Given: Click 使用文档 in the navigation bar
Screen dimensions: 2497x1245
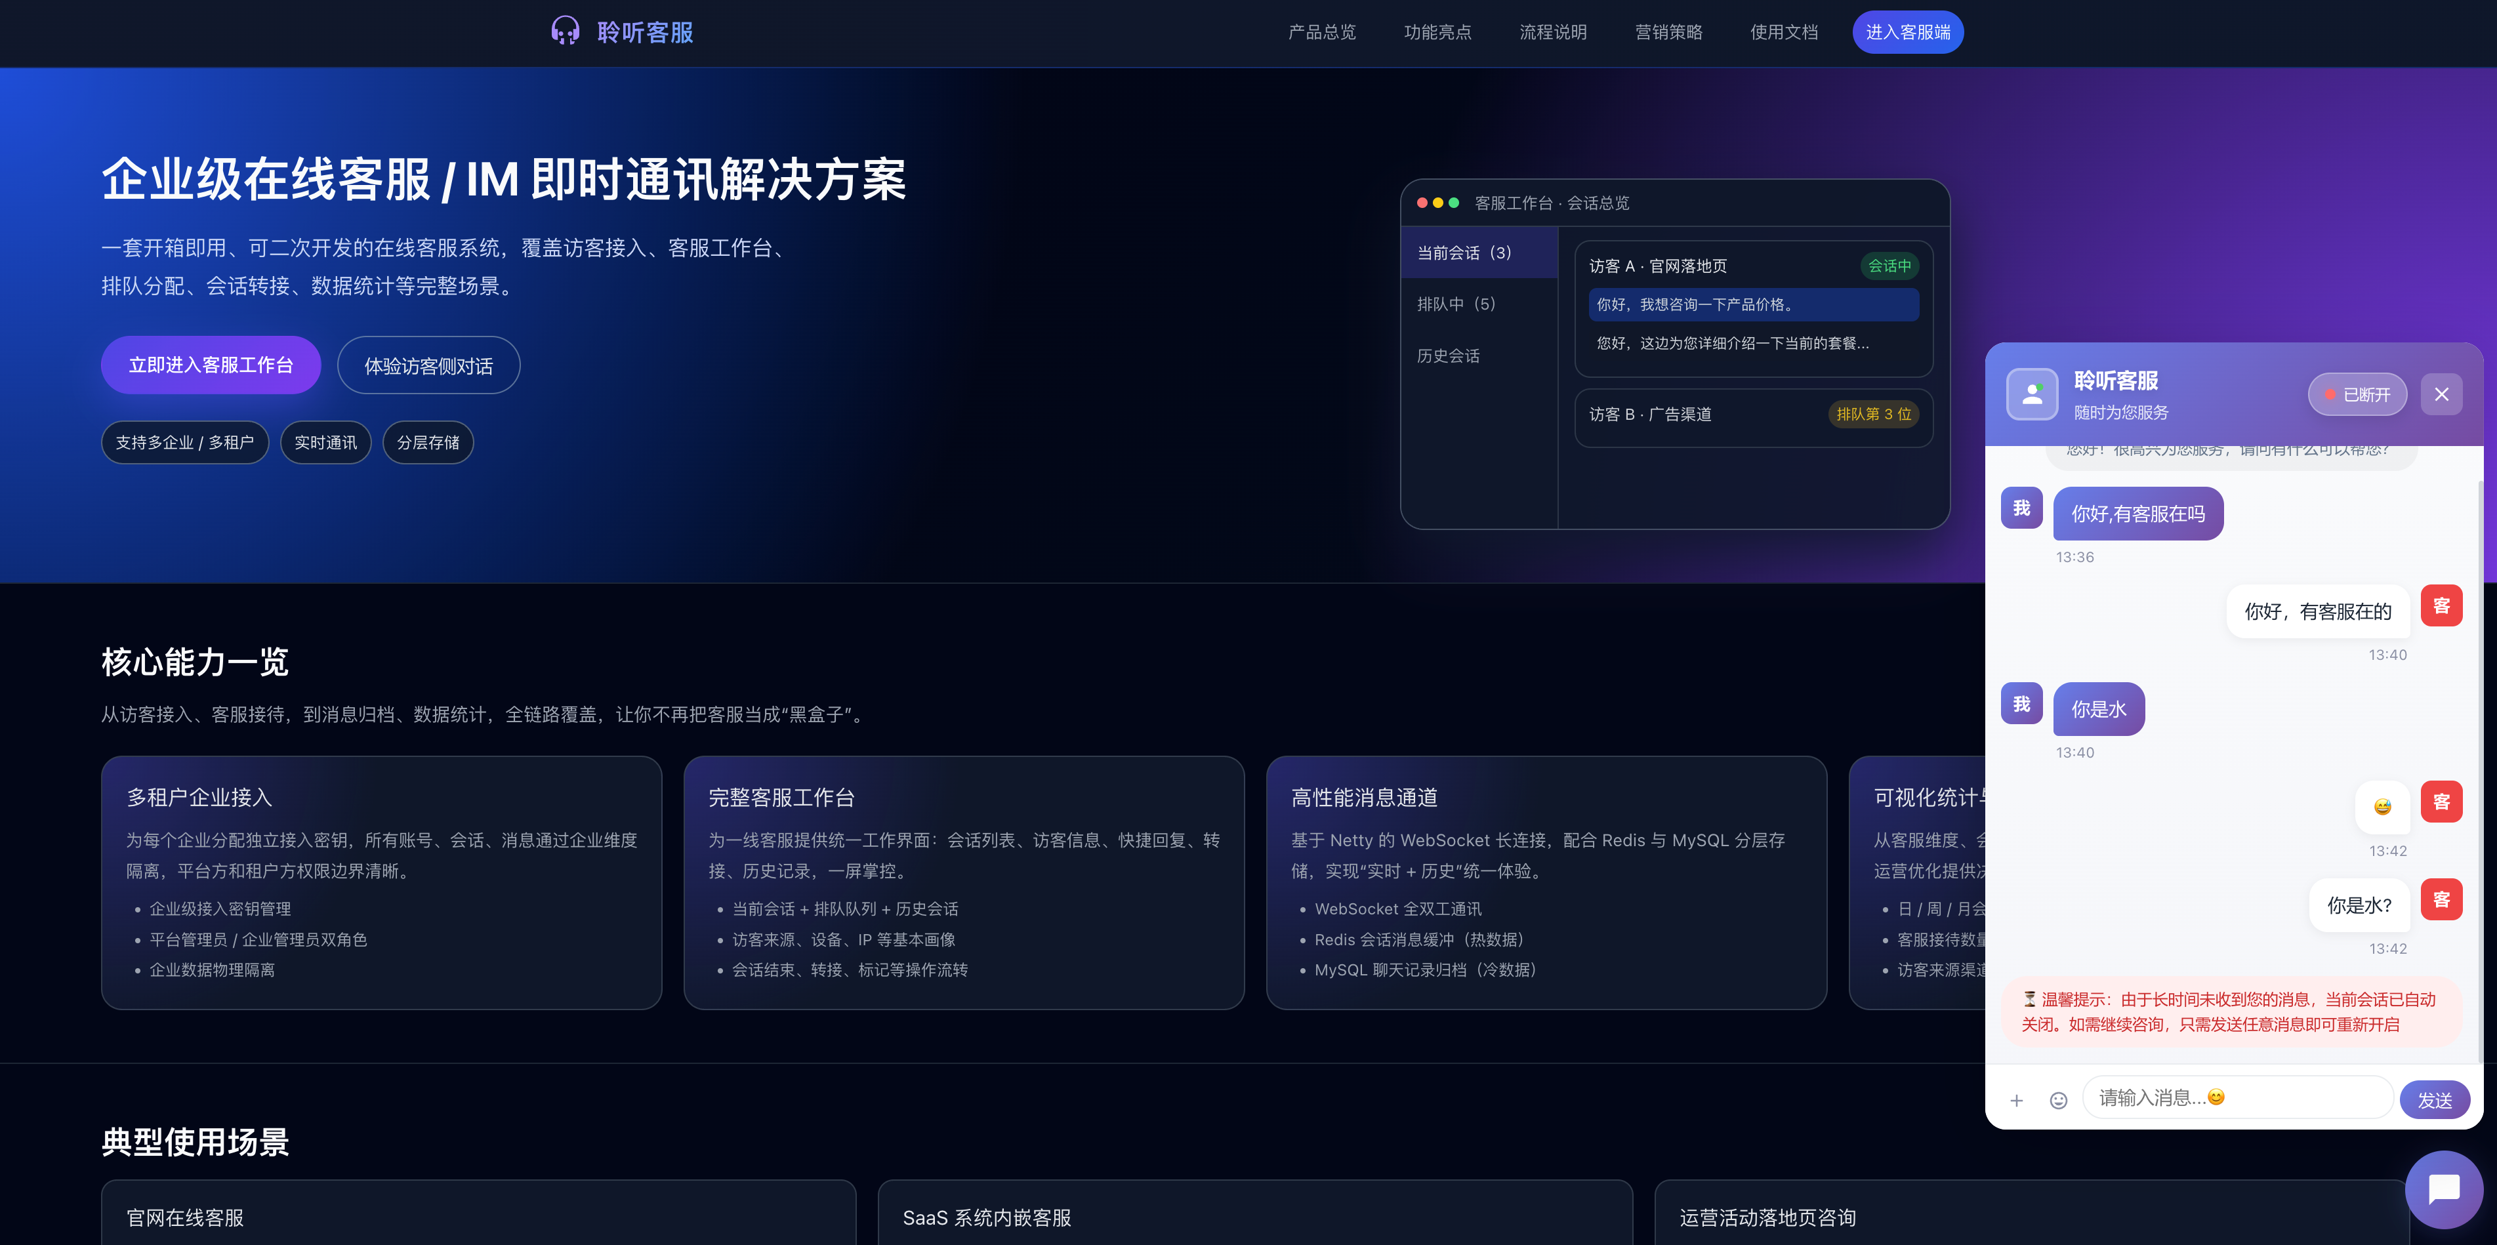Looking at the screenshot, I should tap(1784, 32).
